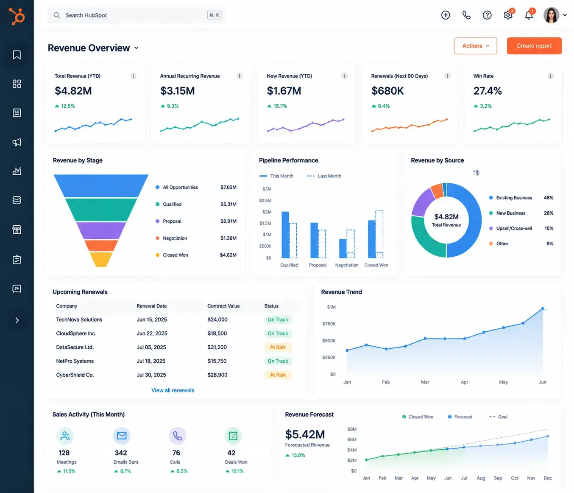This screenshot has height=493, width=574.
Task: Open the TechNova Solutions renewal row
Action: (x=176, y=319)
